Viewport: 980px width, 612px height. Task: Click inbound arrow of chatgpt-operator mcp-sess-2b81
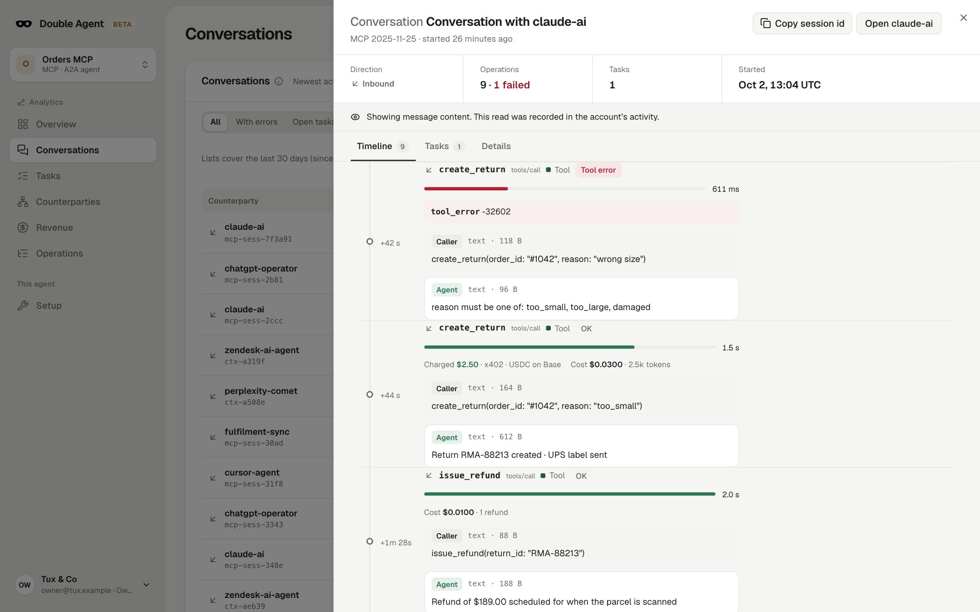(x=213, y=274)
